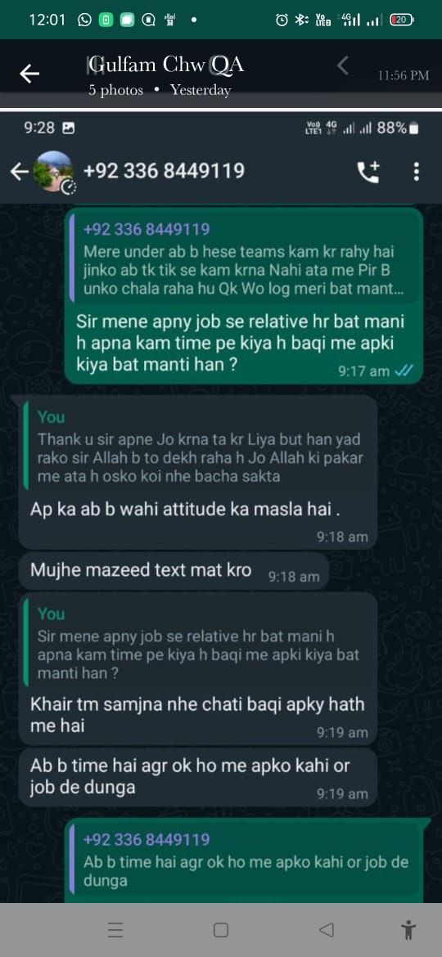This screenshot has width=442, height=957.
Task: Open the contact profile picture
Action: click(x=53, y=172)
